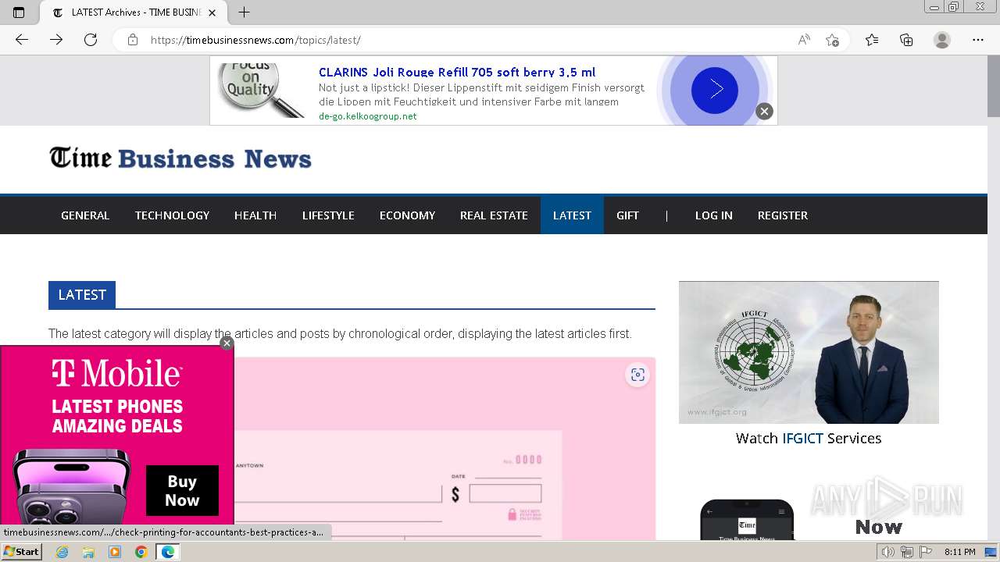Launch Chrome from the taskbar

pos(141,552)
